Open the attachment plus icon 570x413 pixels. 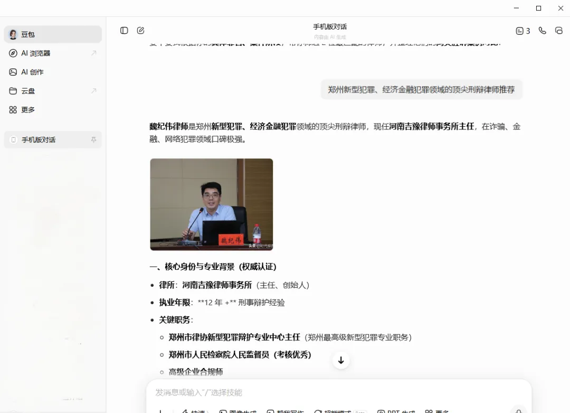[161, 411]
